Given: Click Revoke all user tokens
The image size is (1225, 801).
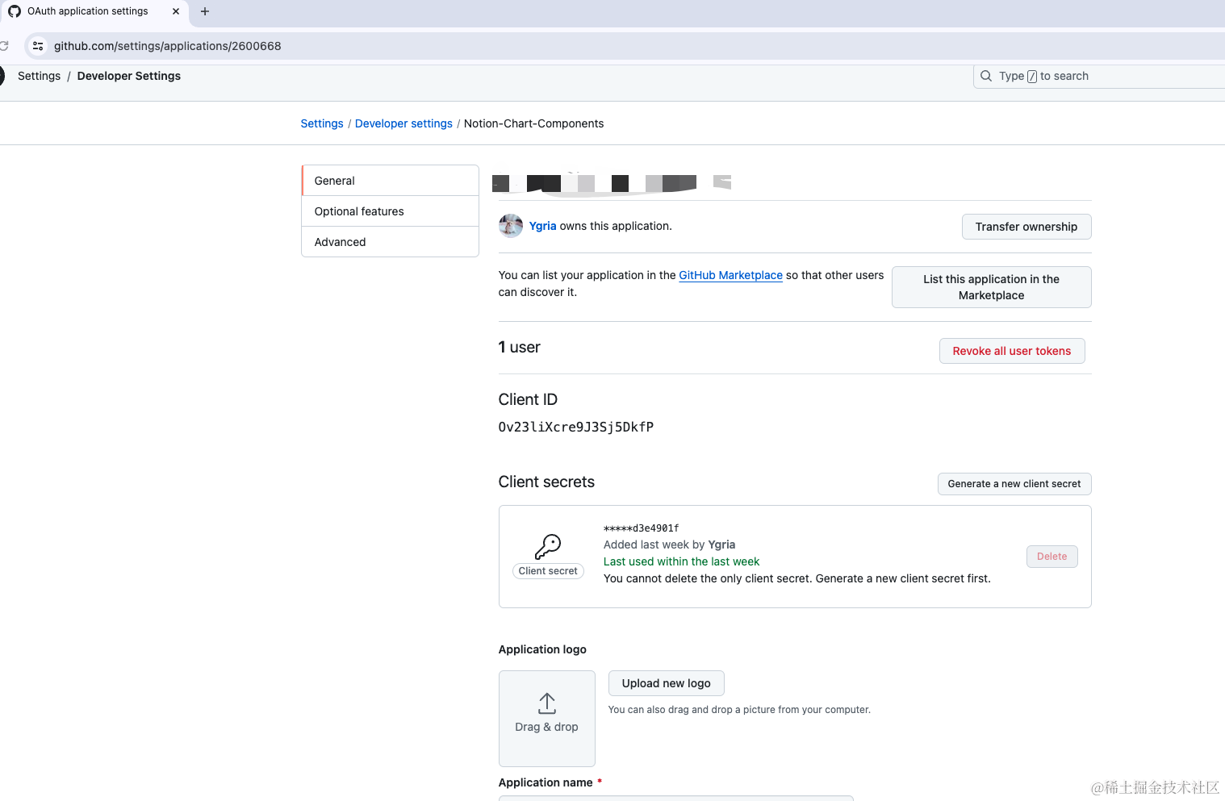Looking at the screenshot, I should [1011, 351].
